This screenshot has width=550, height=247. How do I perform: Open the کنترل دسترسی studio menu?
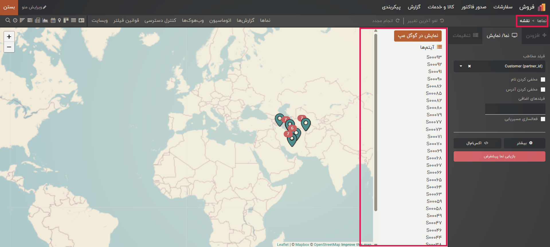(x=160, y=20)
